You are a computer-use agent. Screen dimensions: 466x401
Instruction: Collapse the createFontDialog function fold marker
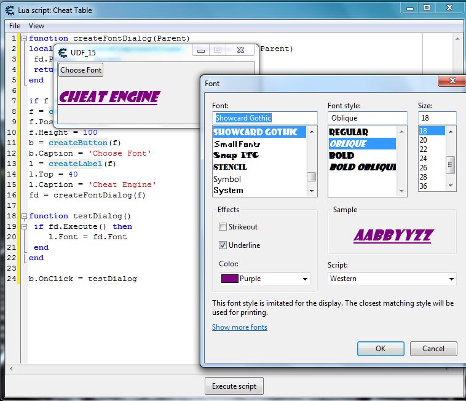pos(25,38)
